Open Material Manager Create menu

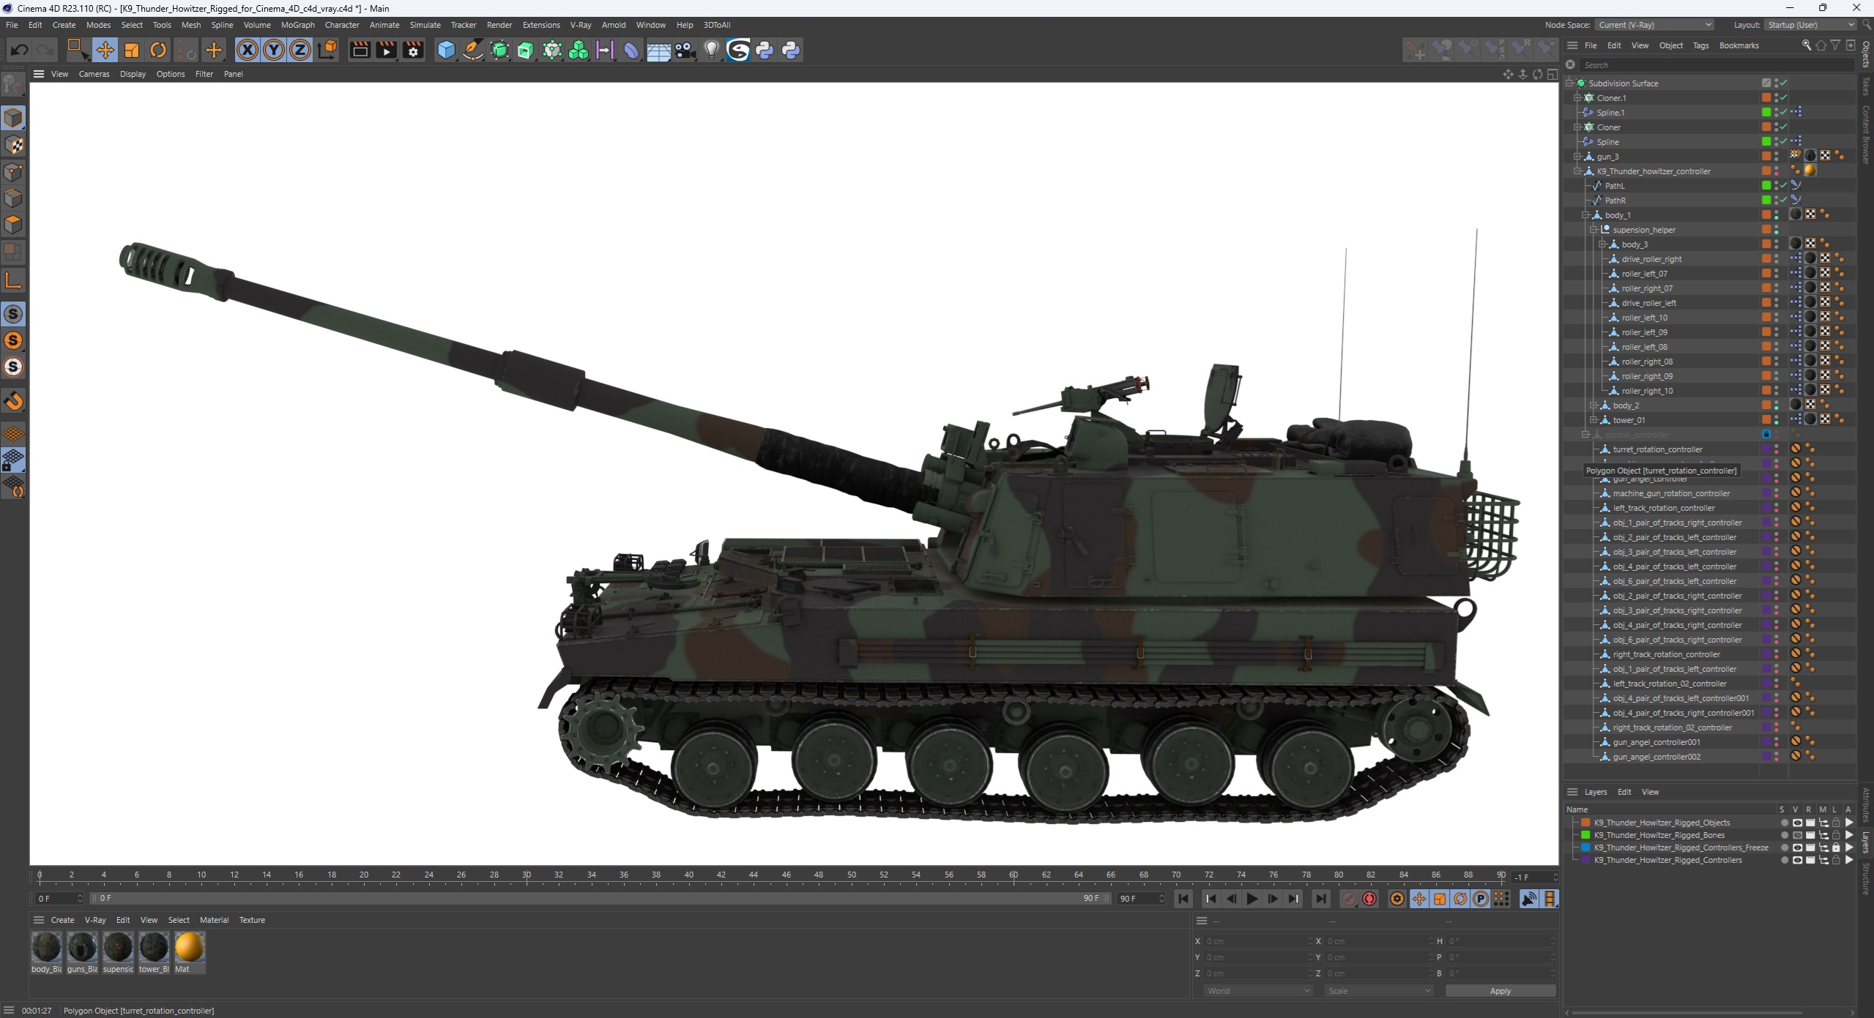(x=62, y=920)
